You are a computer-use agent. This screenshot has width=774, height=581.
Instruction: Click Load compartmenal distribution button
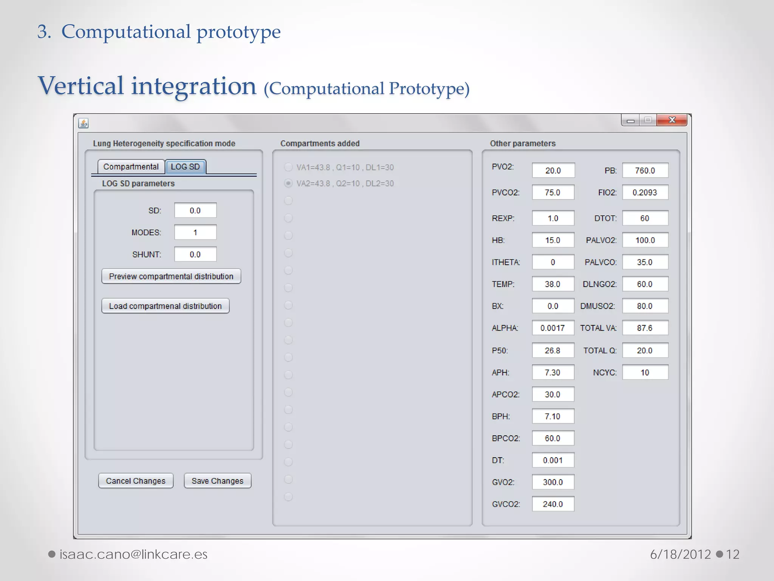166,306
